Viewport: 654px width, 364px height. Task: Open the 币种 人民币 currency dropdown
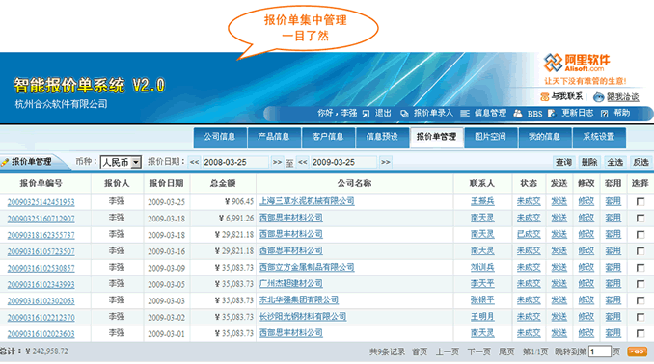(x=121, y=162)
